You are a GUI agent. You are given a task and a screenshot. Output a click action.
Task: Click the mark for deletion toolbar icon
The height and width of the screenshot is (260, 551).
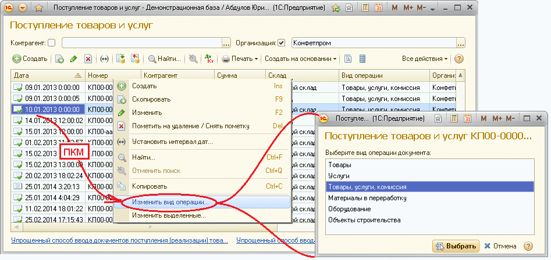tap(88, 59)
